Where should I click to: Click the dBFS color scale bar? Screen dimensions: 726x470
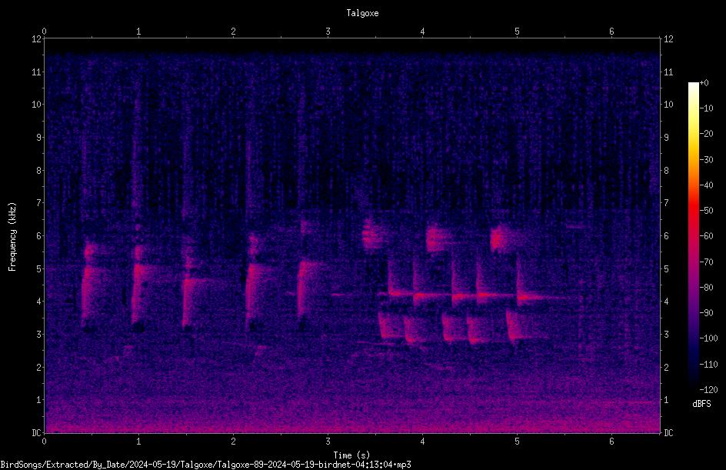[693, 236]
